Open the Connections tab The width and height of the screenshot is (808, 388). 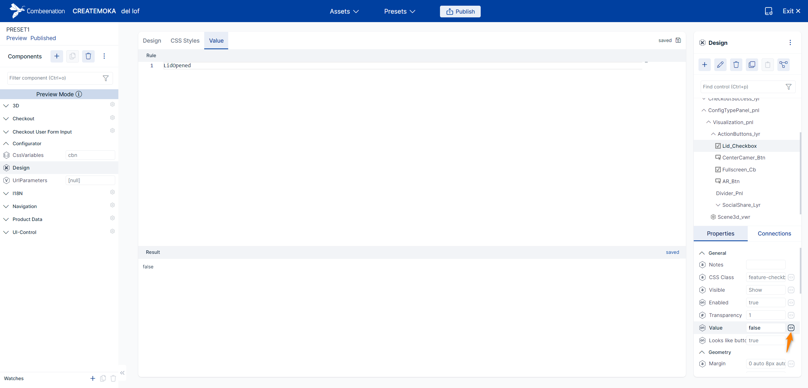[x=774, y=234]
